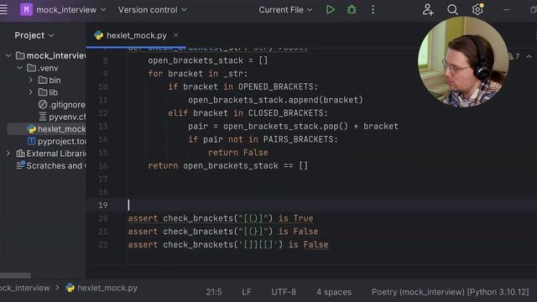Select the .gitignore file in project tree

61,104
